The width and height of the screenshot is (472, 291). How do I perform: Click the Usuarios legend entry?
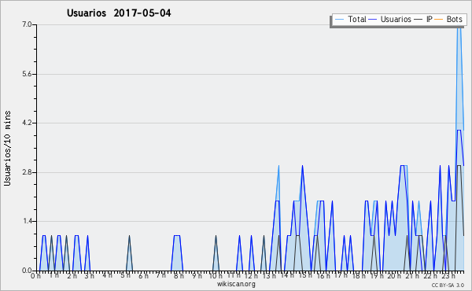390,19
